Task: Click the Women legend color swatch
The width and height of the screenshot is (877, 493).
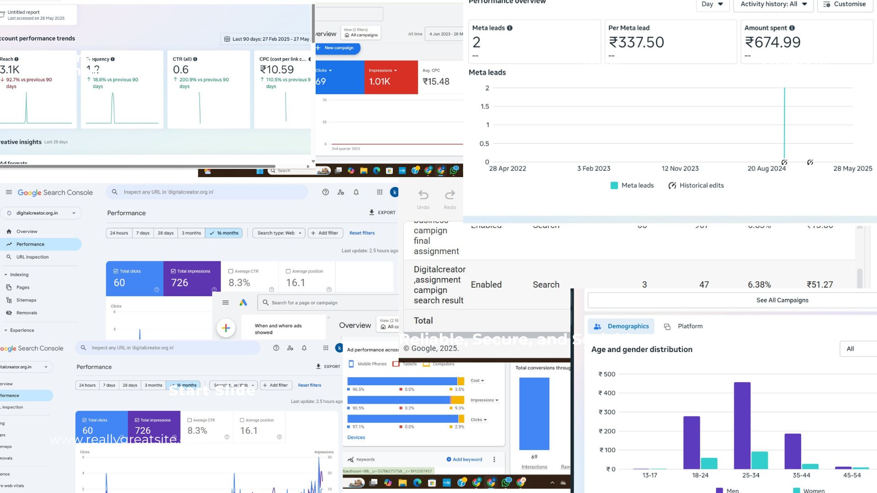Action: click(797, 490)
